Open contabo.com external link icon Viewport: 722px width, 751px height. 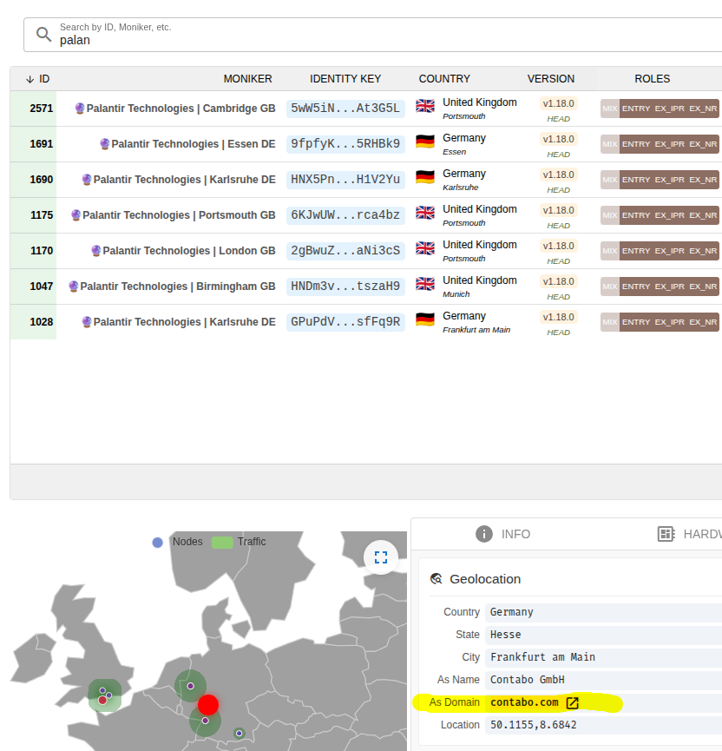coord(572,702)
